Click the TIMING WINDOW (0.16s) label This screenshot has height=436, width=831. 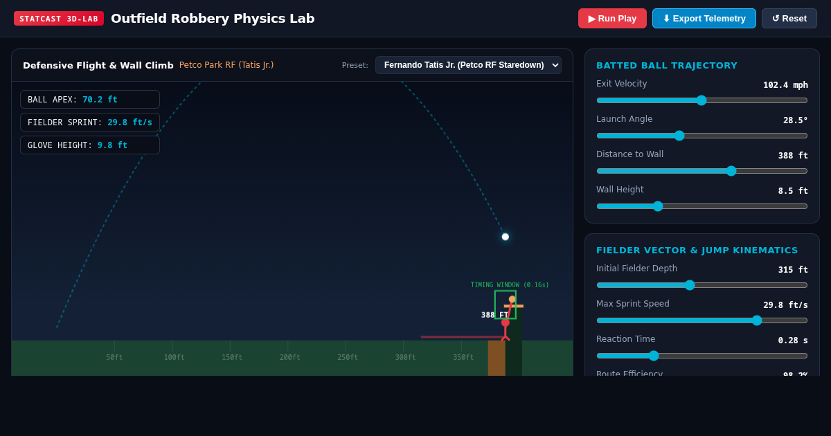pyautogui.click(x=510, y=285)
